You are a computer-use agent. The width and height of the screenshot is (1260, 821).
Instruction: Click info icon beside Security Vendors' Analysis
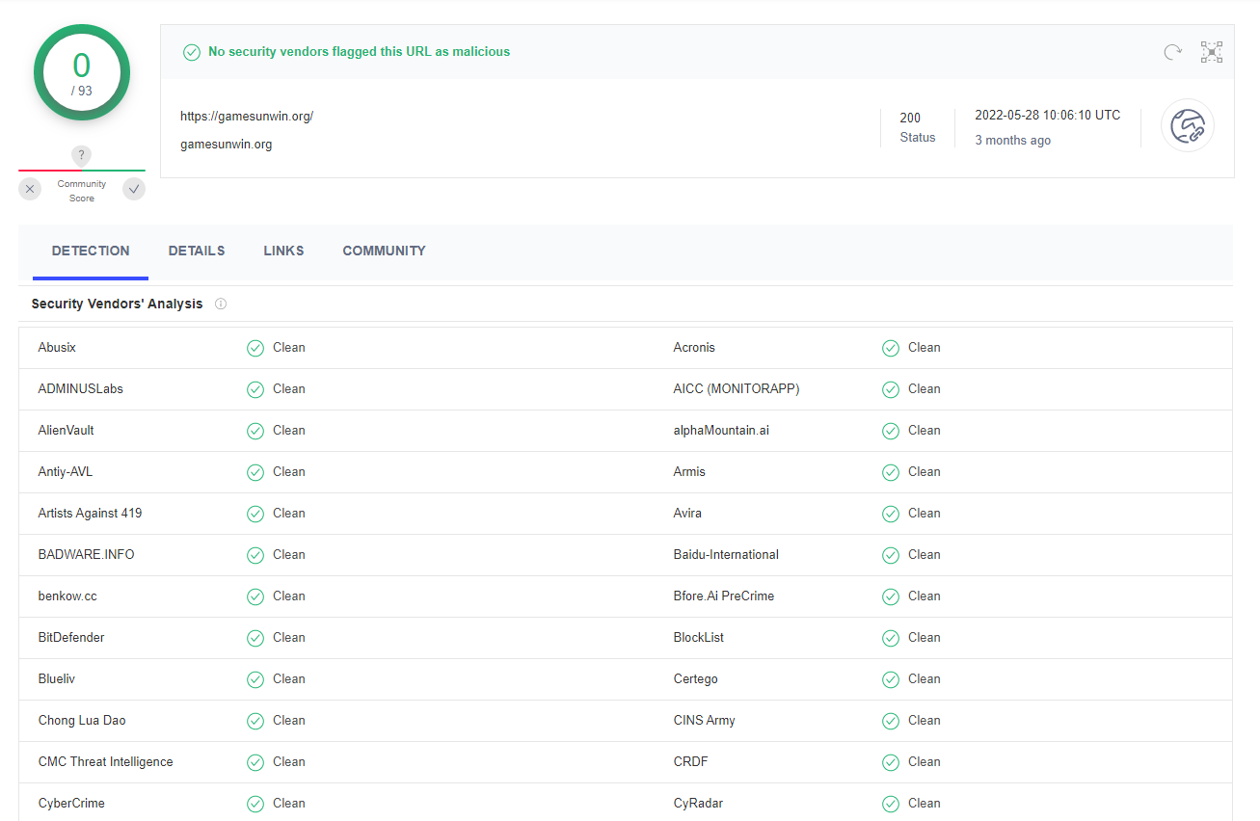[221, 304]
